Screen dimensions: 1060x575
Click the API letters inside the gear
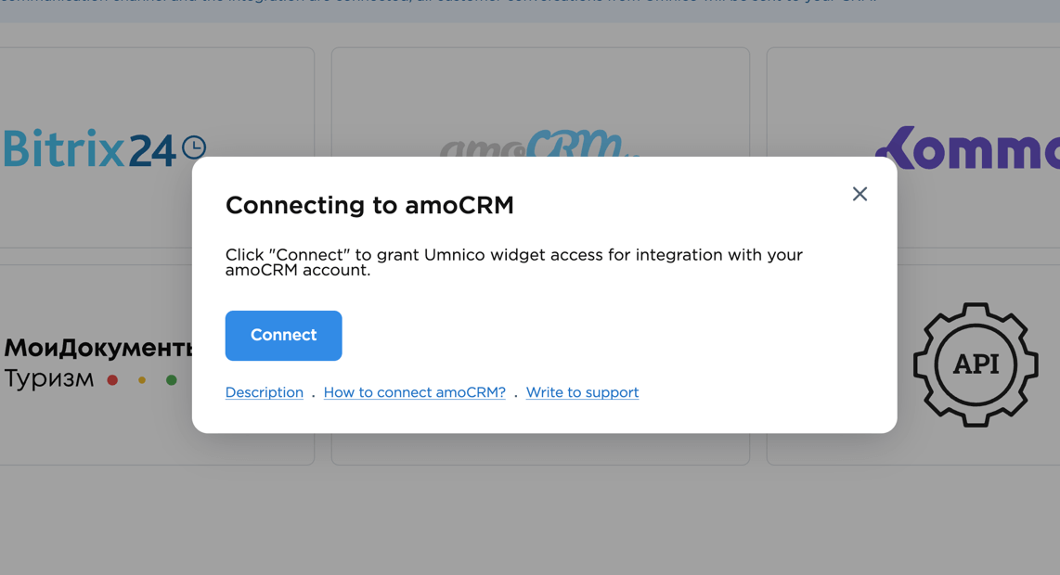(976, 364)
